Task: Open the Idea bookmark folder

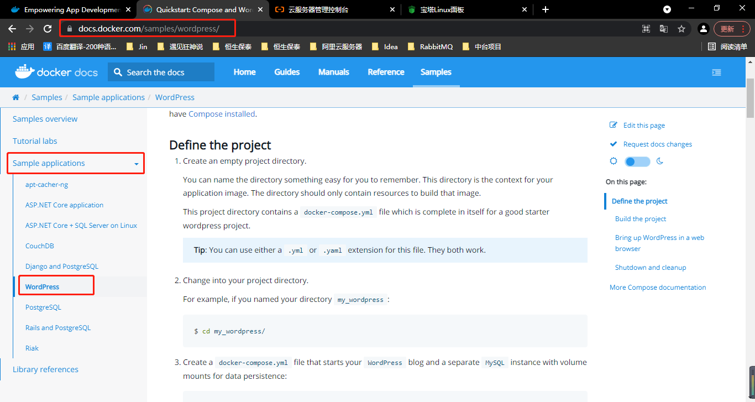Action: click(x=385, y=47)
